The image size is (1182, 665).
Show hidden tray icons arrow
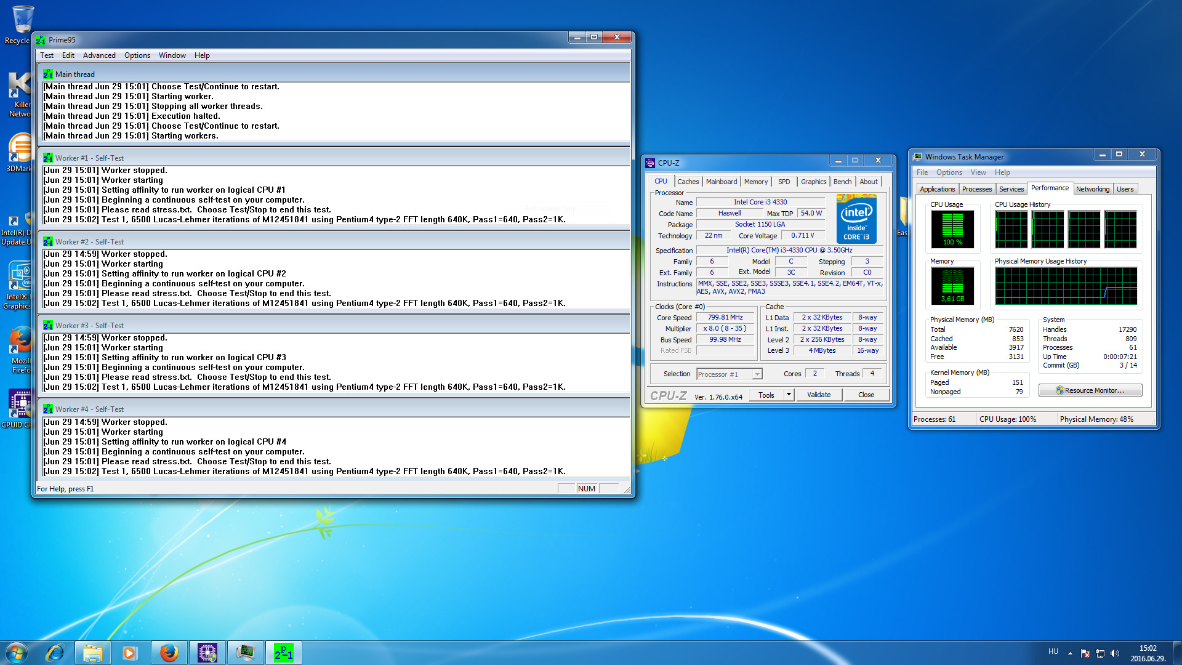coord(1070,653)
